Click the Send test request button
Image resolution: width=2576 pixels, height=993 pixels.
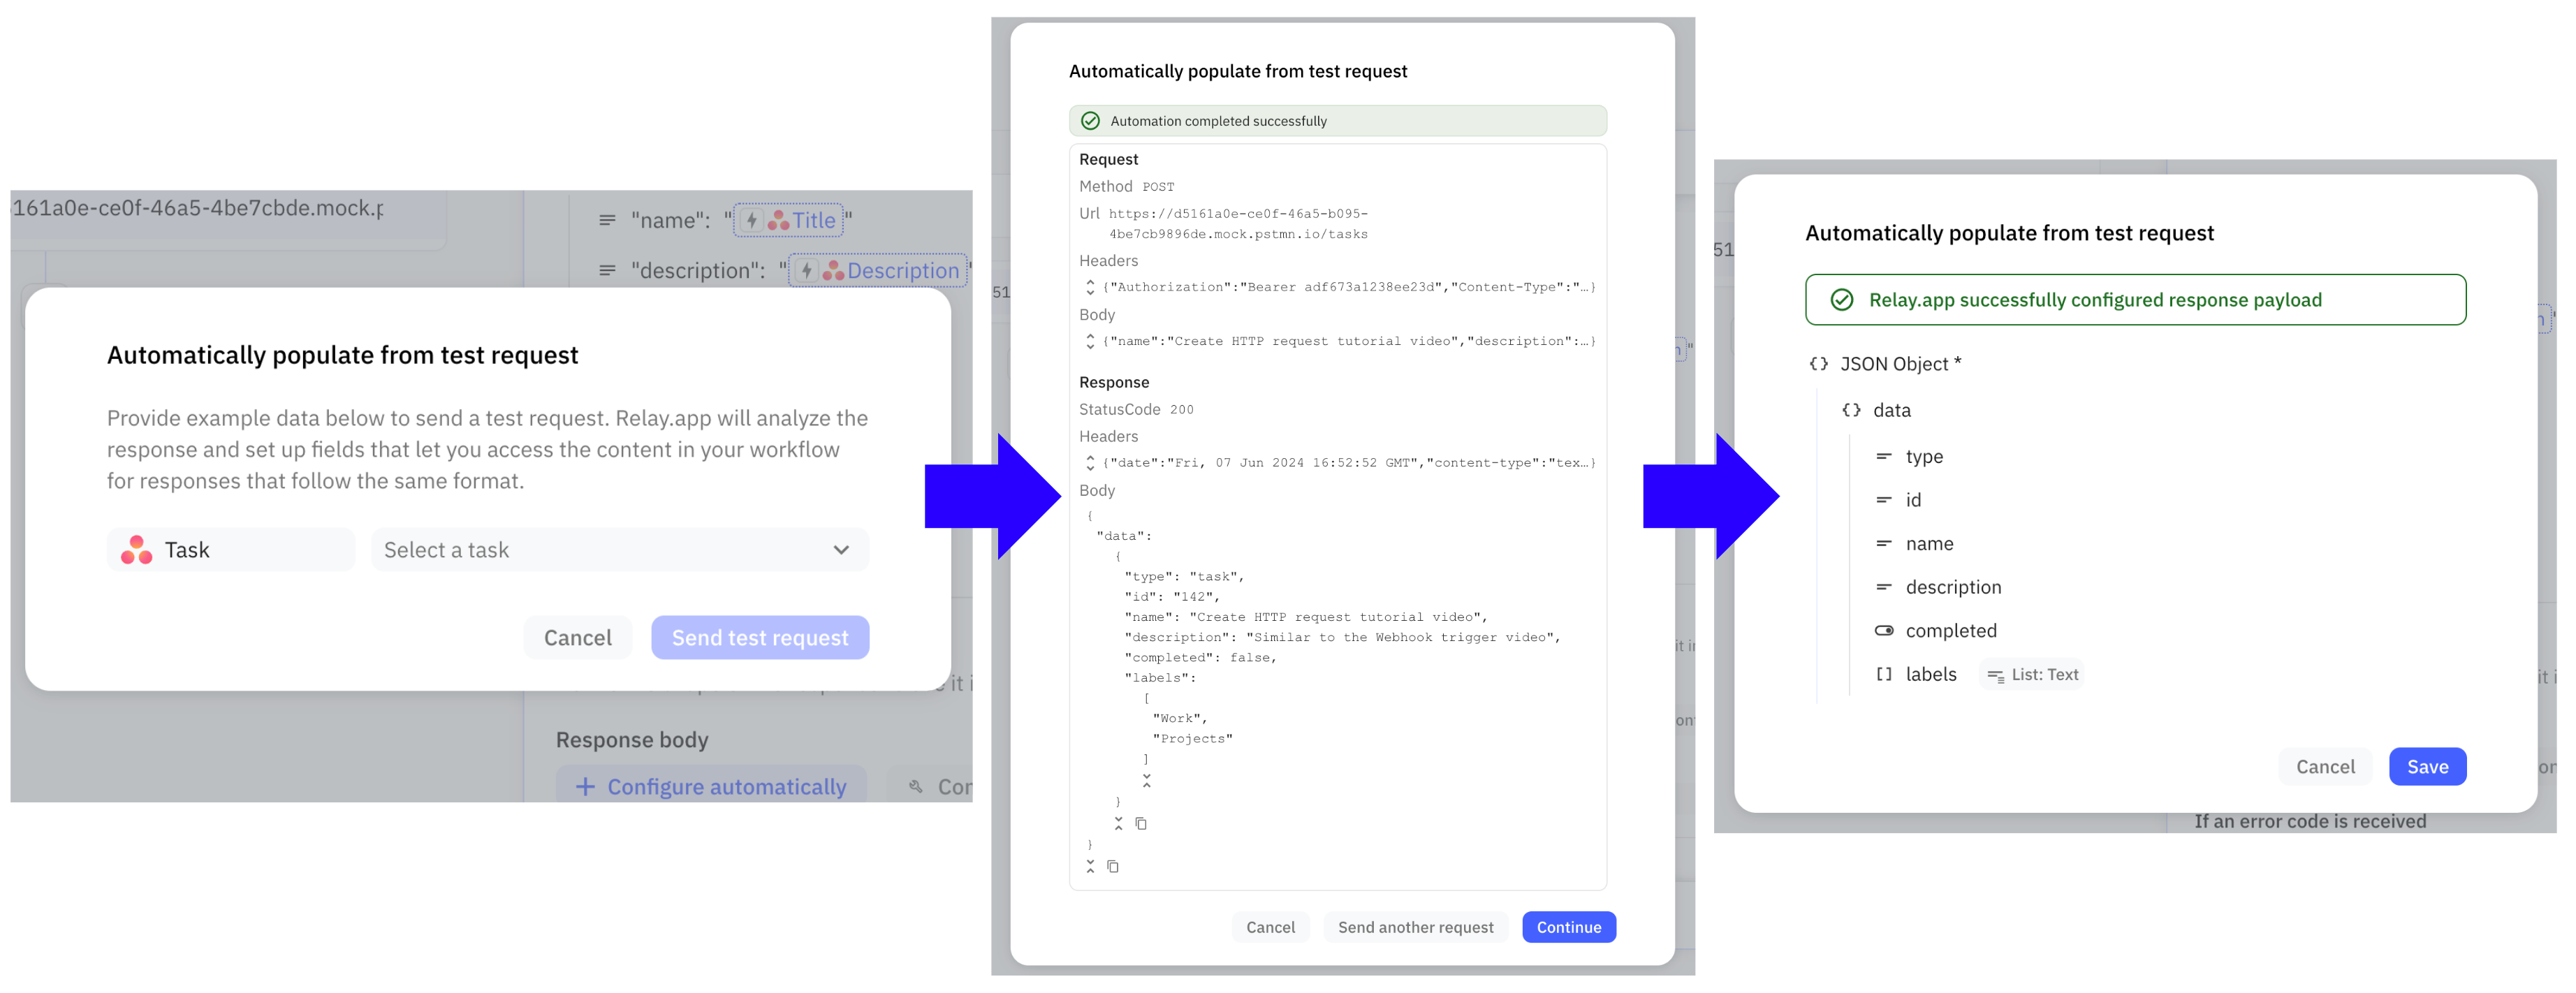[x=760, y=638]
